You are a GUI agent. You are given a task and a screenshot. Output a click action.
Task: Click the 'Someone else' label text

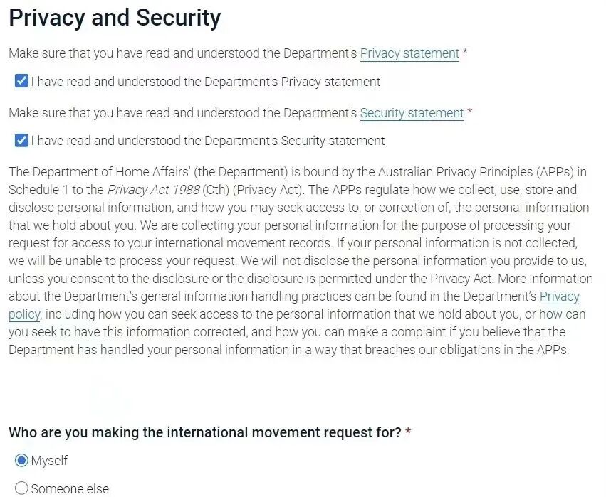point(70,488)
